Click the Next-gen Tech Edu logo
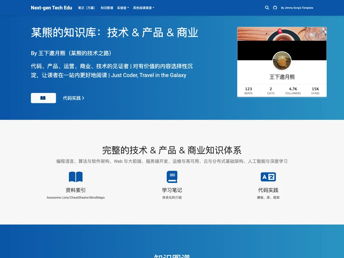The image size is (344, 258). pos(51,8)
